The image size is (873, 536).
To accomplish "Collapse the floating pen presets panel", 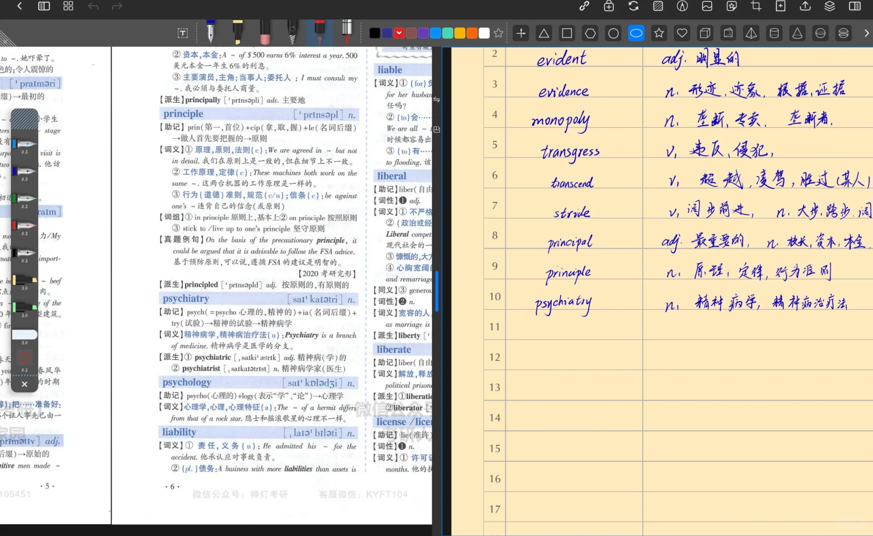I will coord(24,384).
